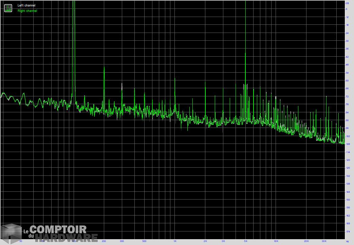
Task: Click the -174 dB level axis label
Action: 347,231
